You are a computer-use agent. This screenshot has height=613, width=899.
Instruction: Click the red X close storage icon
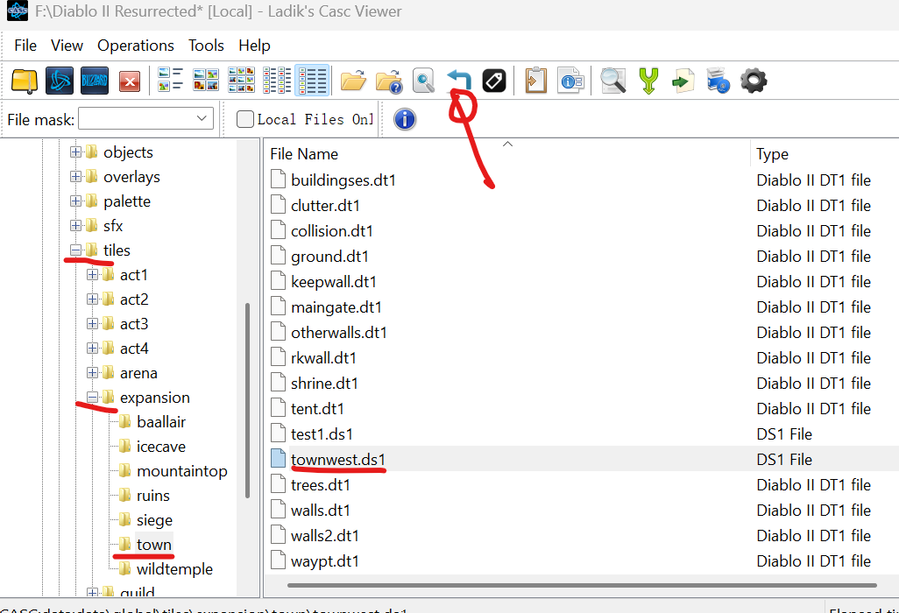pyautogui.click(x=130, y=81)
